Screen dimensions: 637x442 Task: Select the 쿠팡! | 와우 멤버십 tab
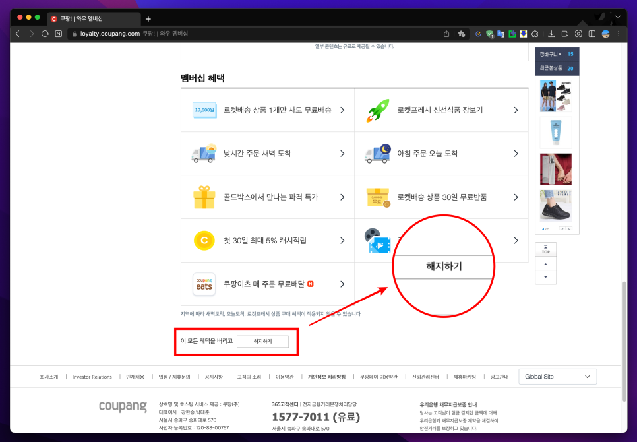(94, 19)
